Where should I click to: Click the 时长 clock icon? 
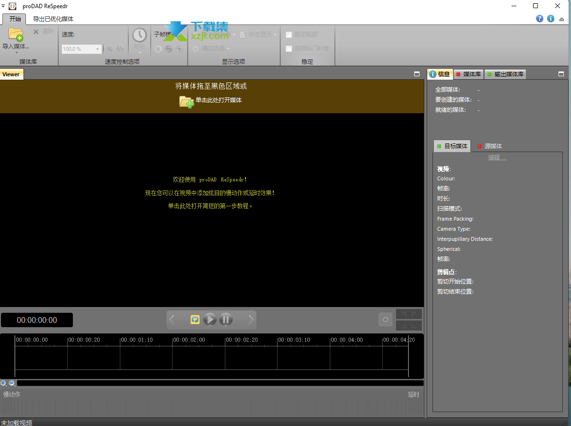tap(140, 35)
